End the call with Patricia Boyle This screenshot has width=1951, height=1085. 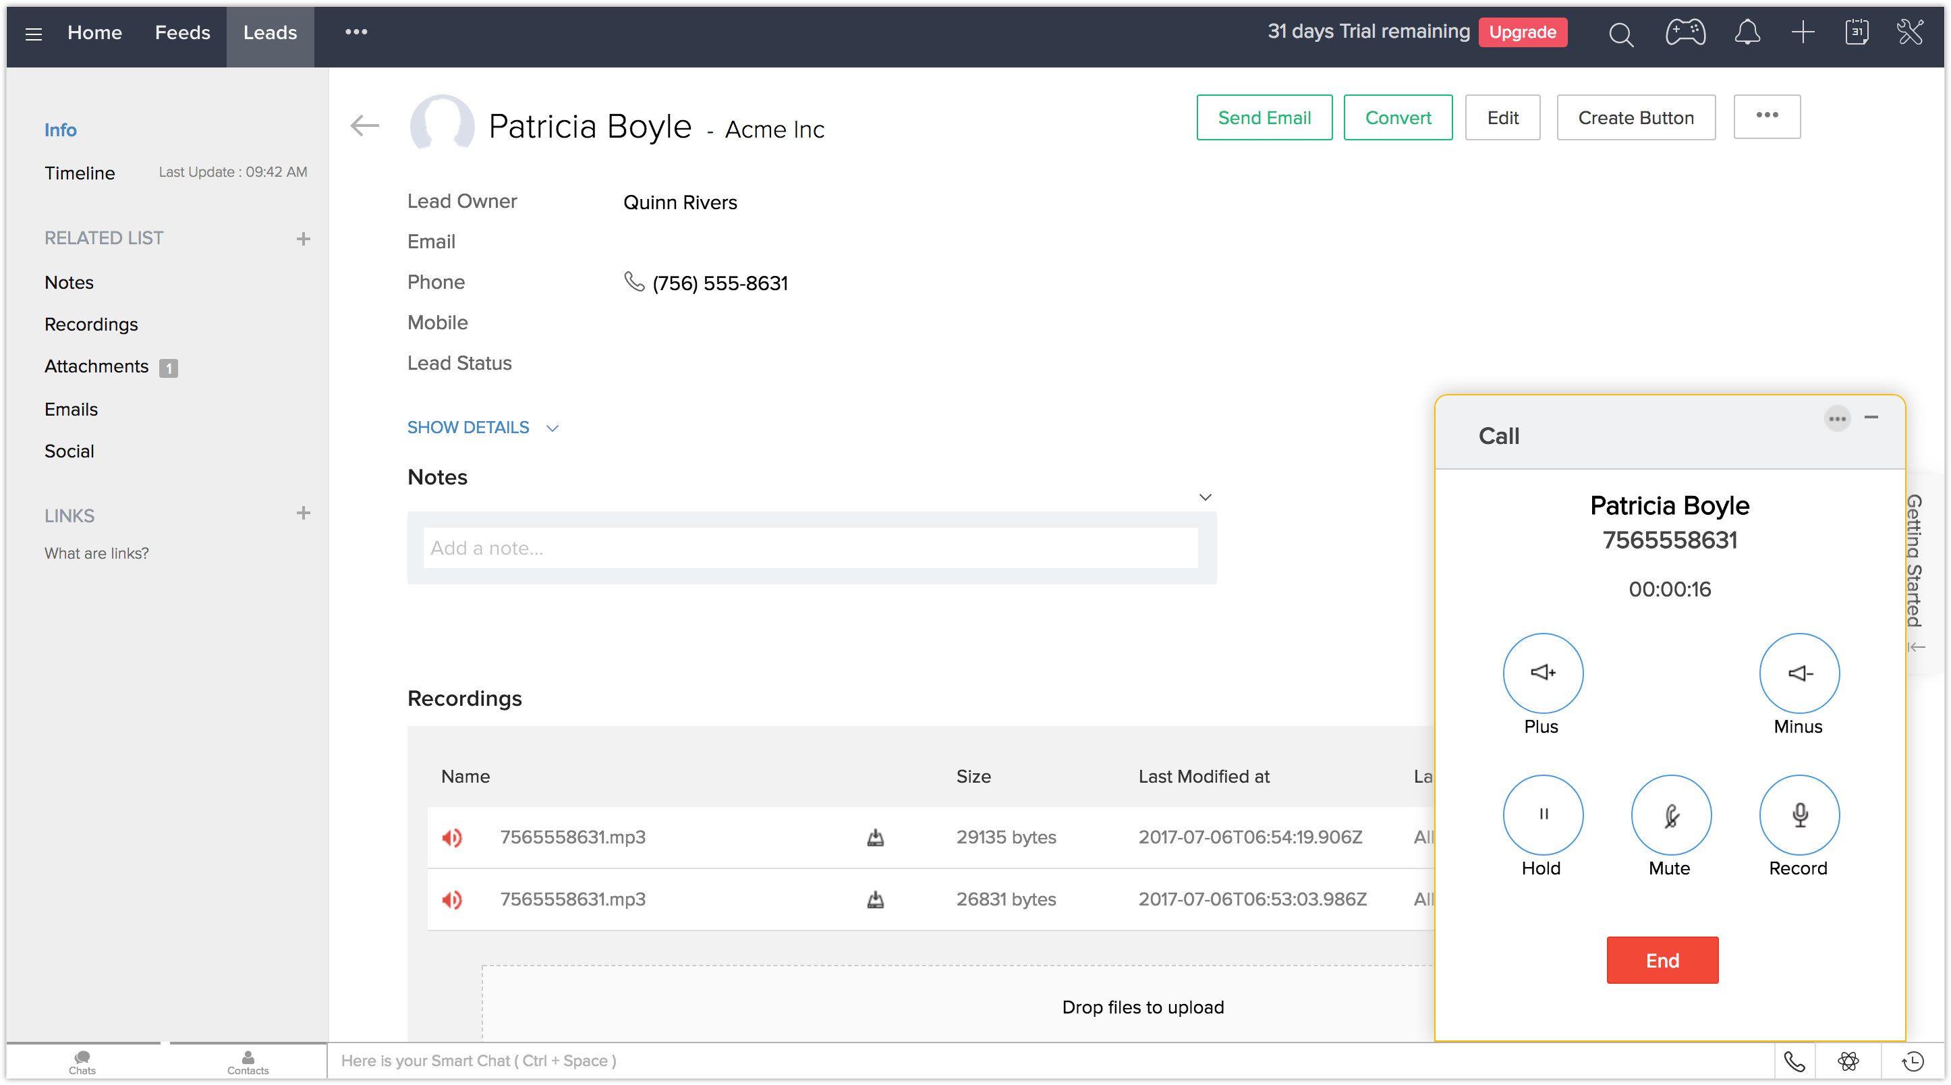[1662, 960]
